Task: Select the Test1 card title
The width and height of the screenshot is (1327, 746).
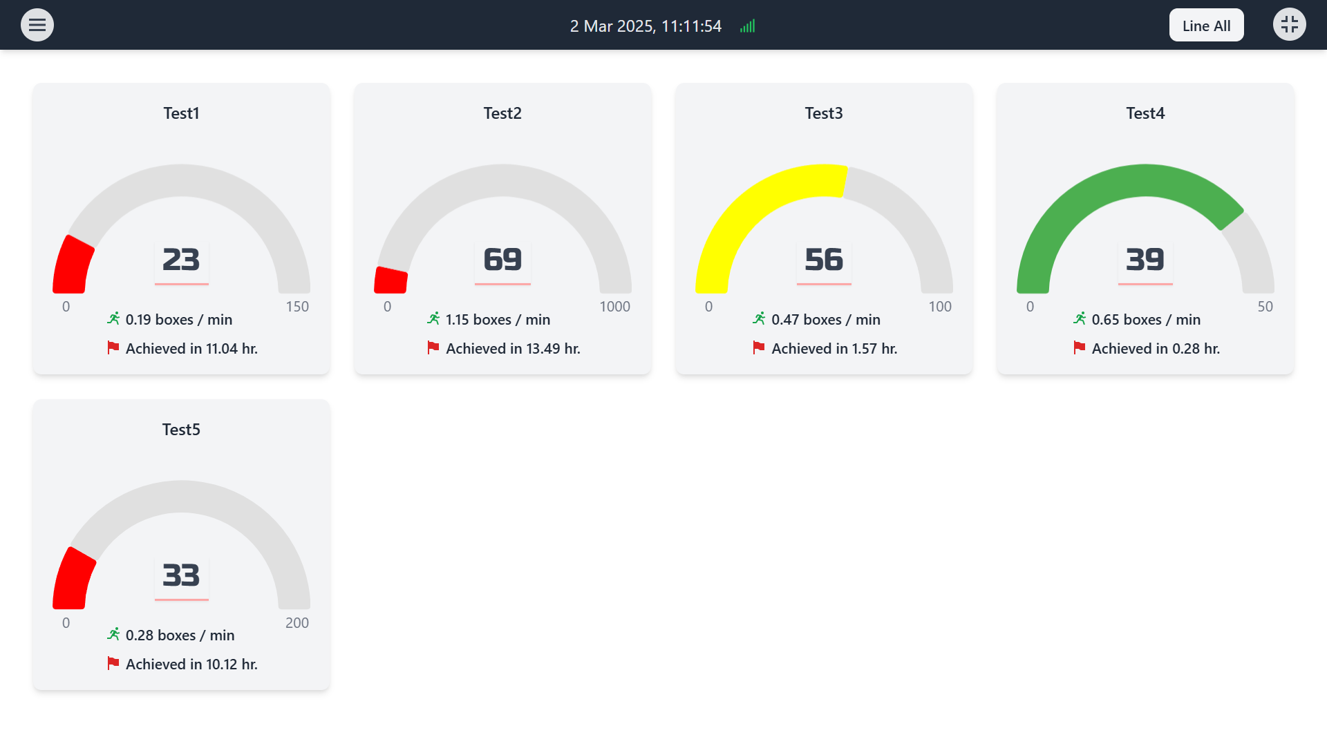Action: coord(181,113)
